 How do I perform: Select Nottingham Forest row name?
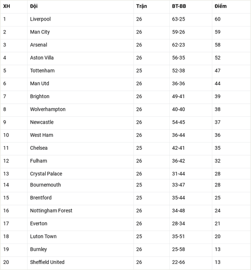point(51,210)
